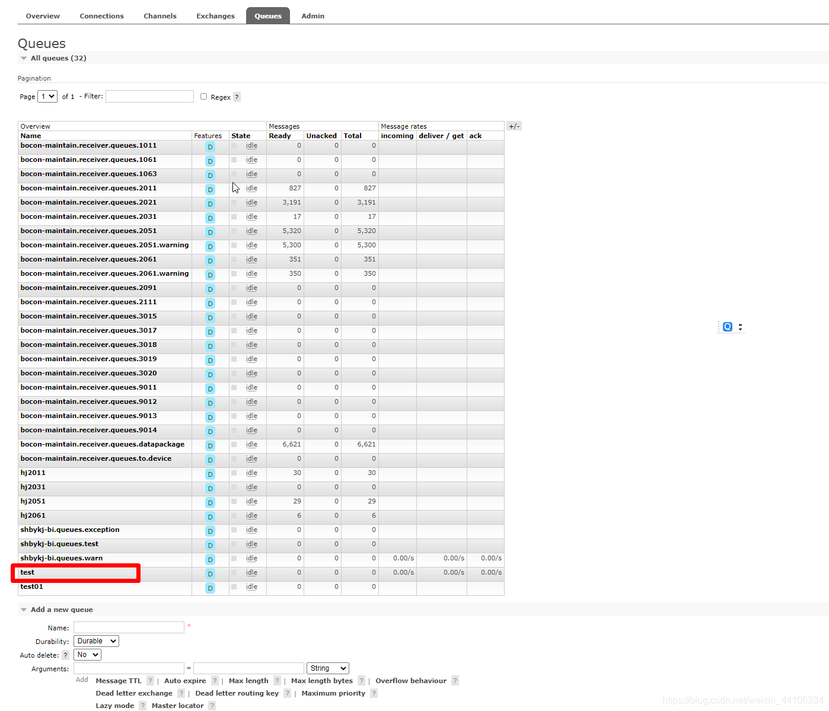829x711 pixels.
Task: Sort the table by Name column header
Action: click(x=31, y=136)
